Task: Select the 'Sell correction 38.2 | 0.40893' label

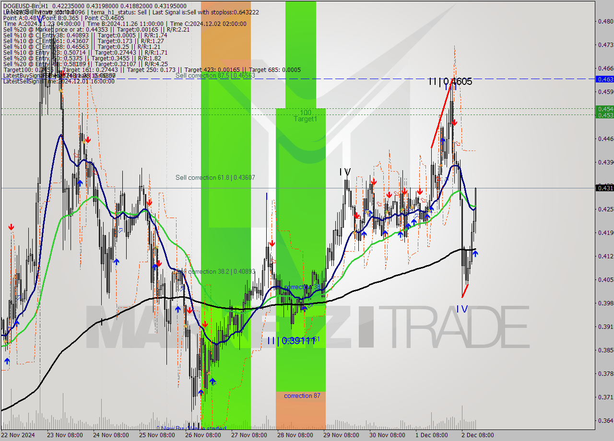Action: tap(215, 271)
